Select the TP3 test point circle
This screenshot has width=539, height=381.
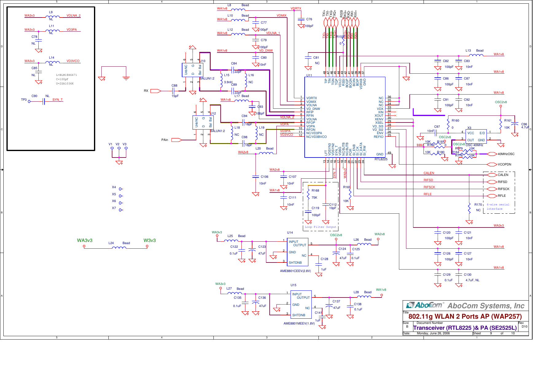tap(29, 102)
